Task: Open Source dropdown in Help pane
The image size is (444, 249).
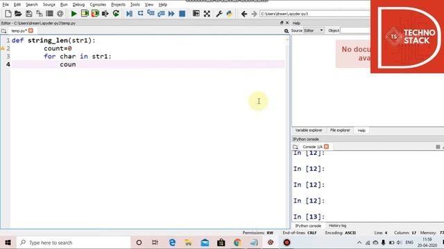Action: 314,30
